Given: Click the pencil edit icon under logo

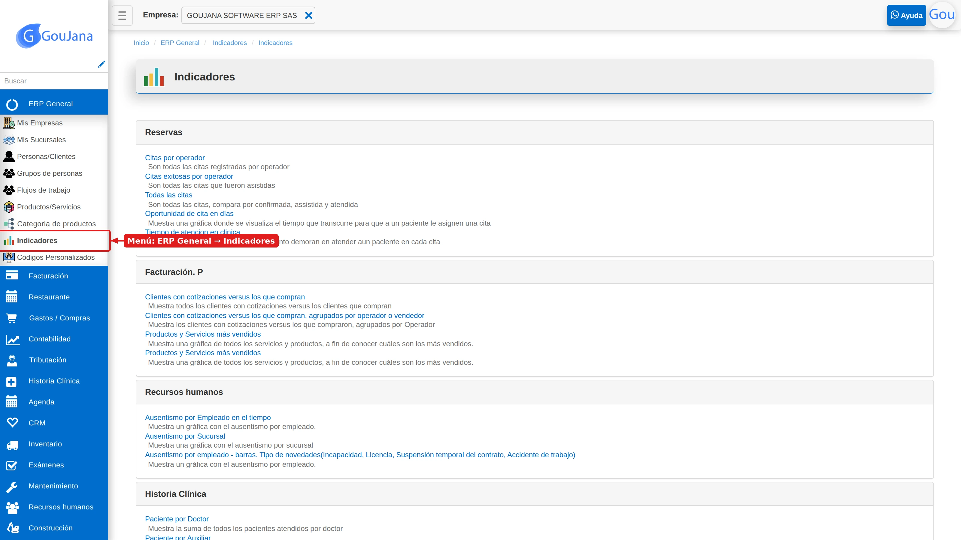Looking at the screenshot, I should coord(101,64).
